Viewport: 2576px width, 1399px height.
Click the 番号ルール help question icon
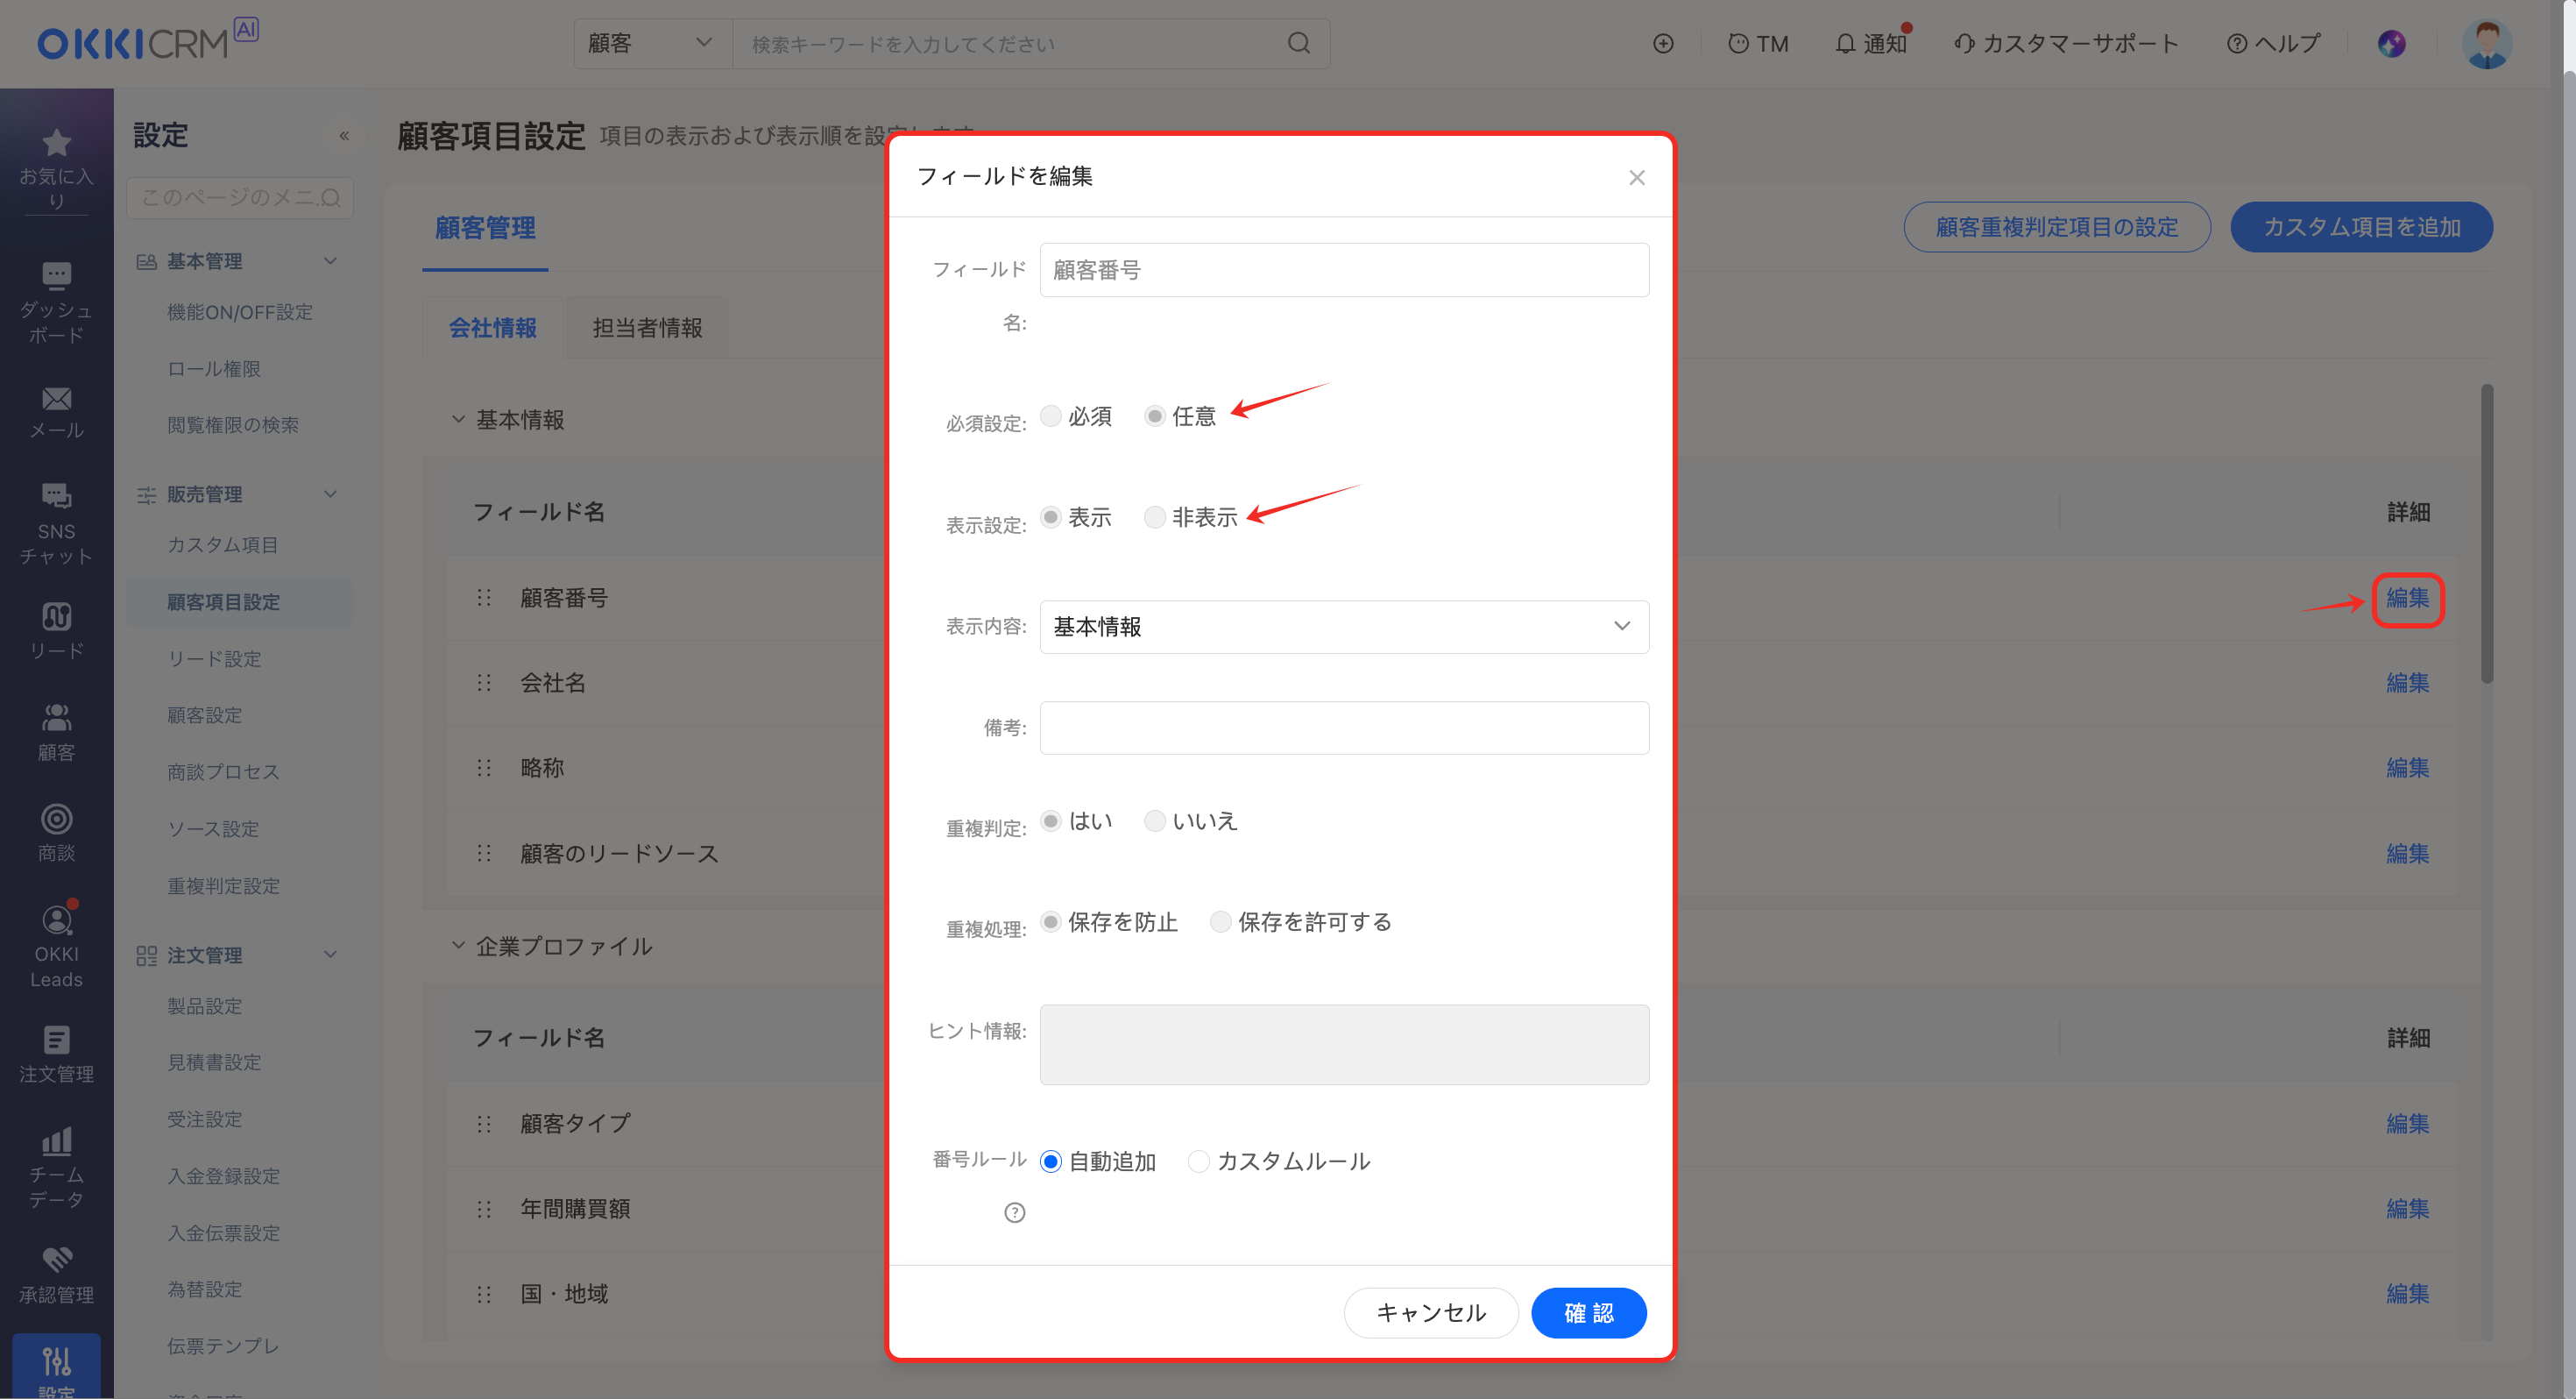pyautogui.click(x=1014, y=1212)
